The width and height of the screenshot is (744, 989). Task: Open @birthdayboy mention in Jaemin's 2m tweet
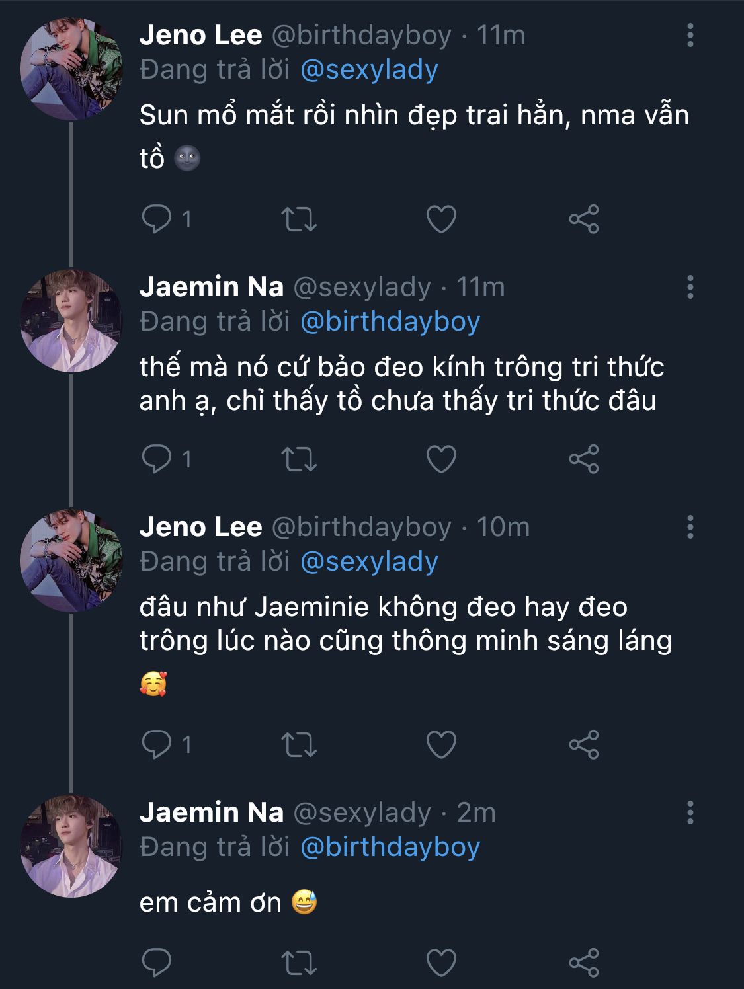pyautogui.click(x=390, y=848)
